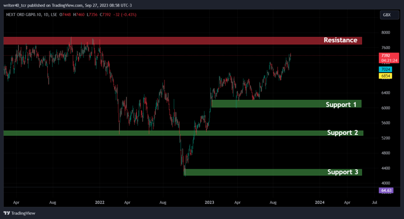Click the high value H7460
This screenshot has width=404, height=219.
pos(79,15)
